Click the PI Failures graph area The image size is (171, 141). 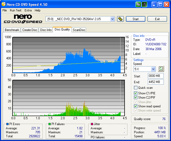[x=69, y=98]
